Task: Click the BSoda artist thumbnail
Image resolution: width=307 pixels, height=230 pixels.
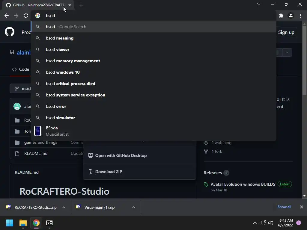Action: (37, 131)
